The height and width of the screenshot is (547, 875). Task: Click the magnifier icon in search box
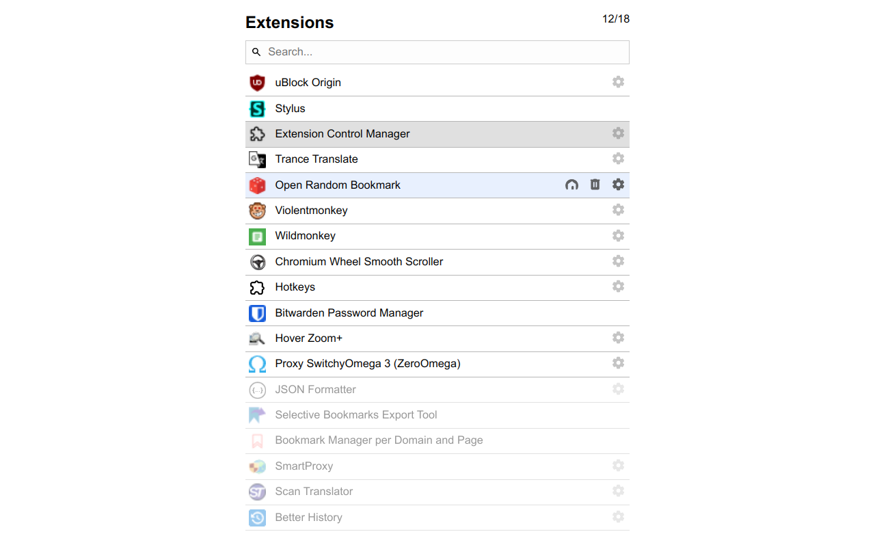(256, 52)
